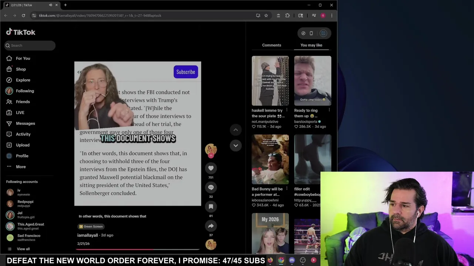
Task: Click the TikTok coin icon at top right
Action: [x=303, y=33]
